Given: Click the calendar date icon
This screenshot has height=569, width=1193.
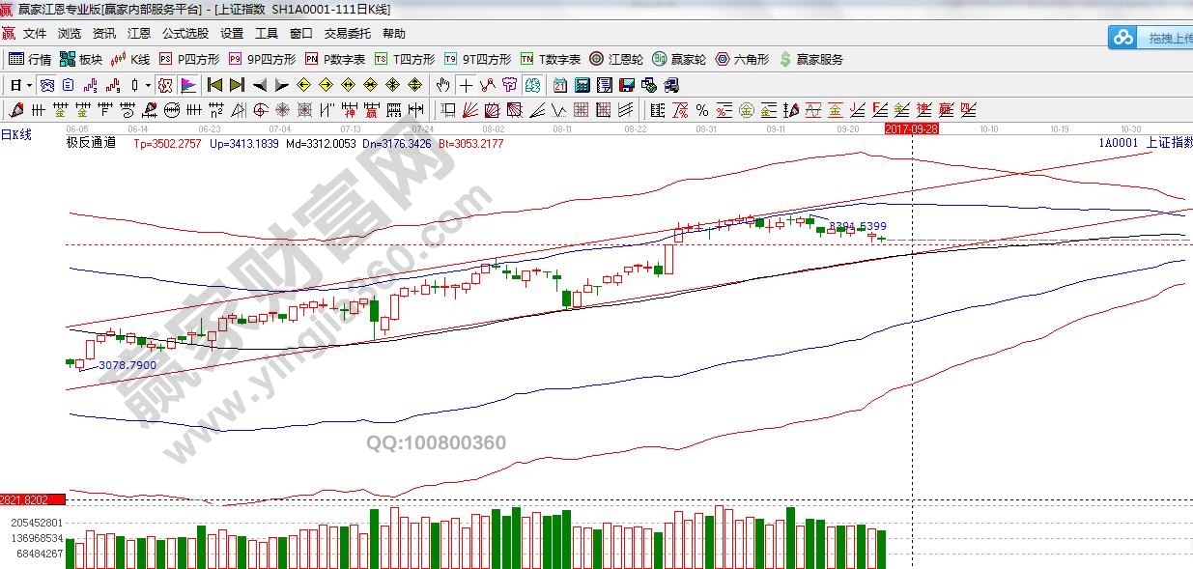Looking at the screenshot, I should (559, 85).
